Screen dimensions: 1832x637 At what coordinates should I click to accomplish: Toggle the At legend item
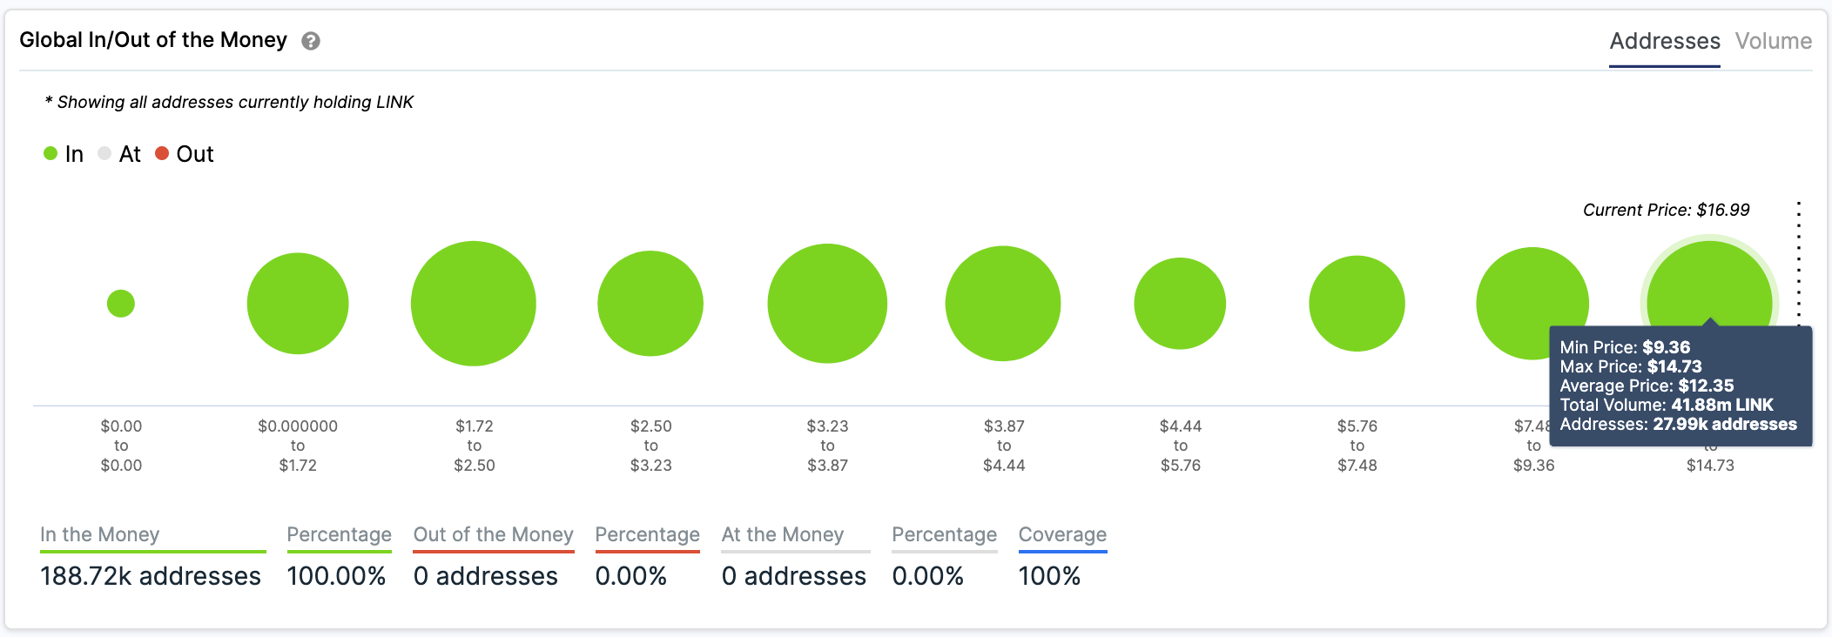(119, 154)
